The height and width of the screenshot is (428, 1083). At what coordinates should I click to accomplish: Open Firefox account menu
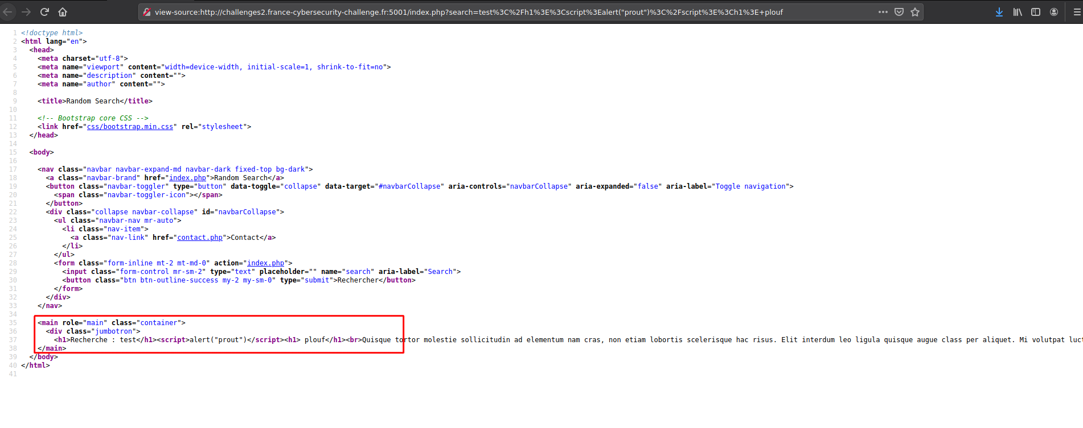pyautogui.click(x=1054, y=12)
